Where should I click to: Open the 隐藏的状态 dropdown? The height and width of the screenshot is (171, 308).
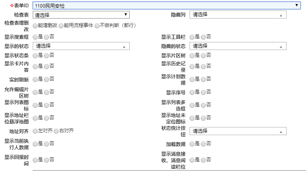pyautogui.click(x=238, y=46)
